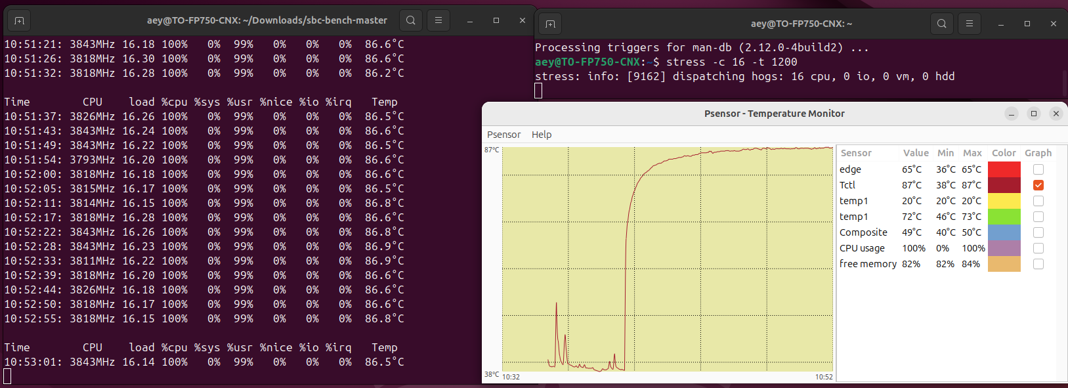Maximize the Psensor window
Viewport: 1068px width, 388px height.
pyautogui.click(x=1034, y=114)
